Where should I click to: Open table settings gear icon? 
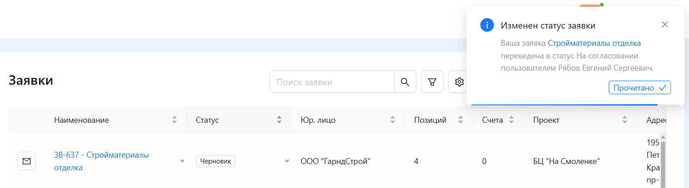459,82
